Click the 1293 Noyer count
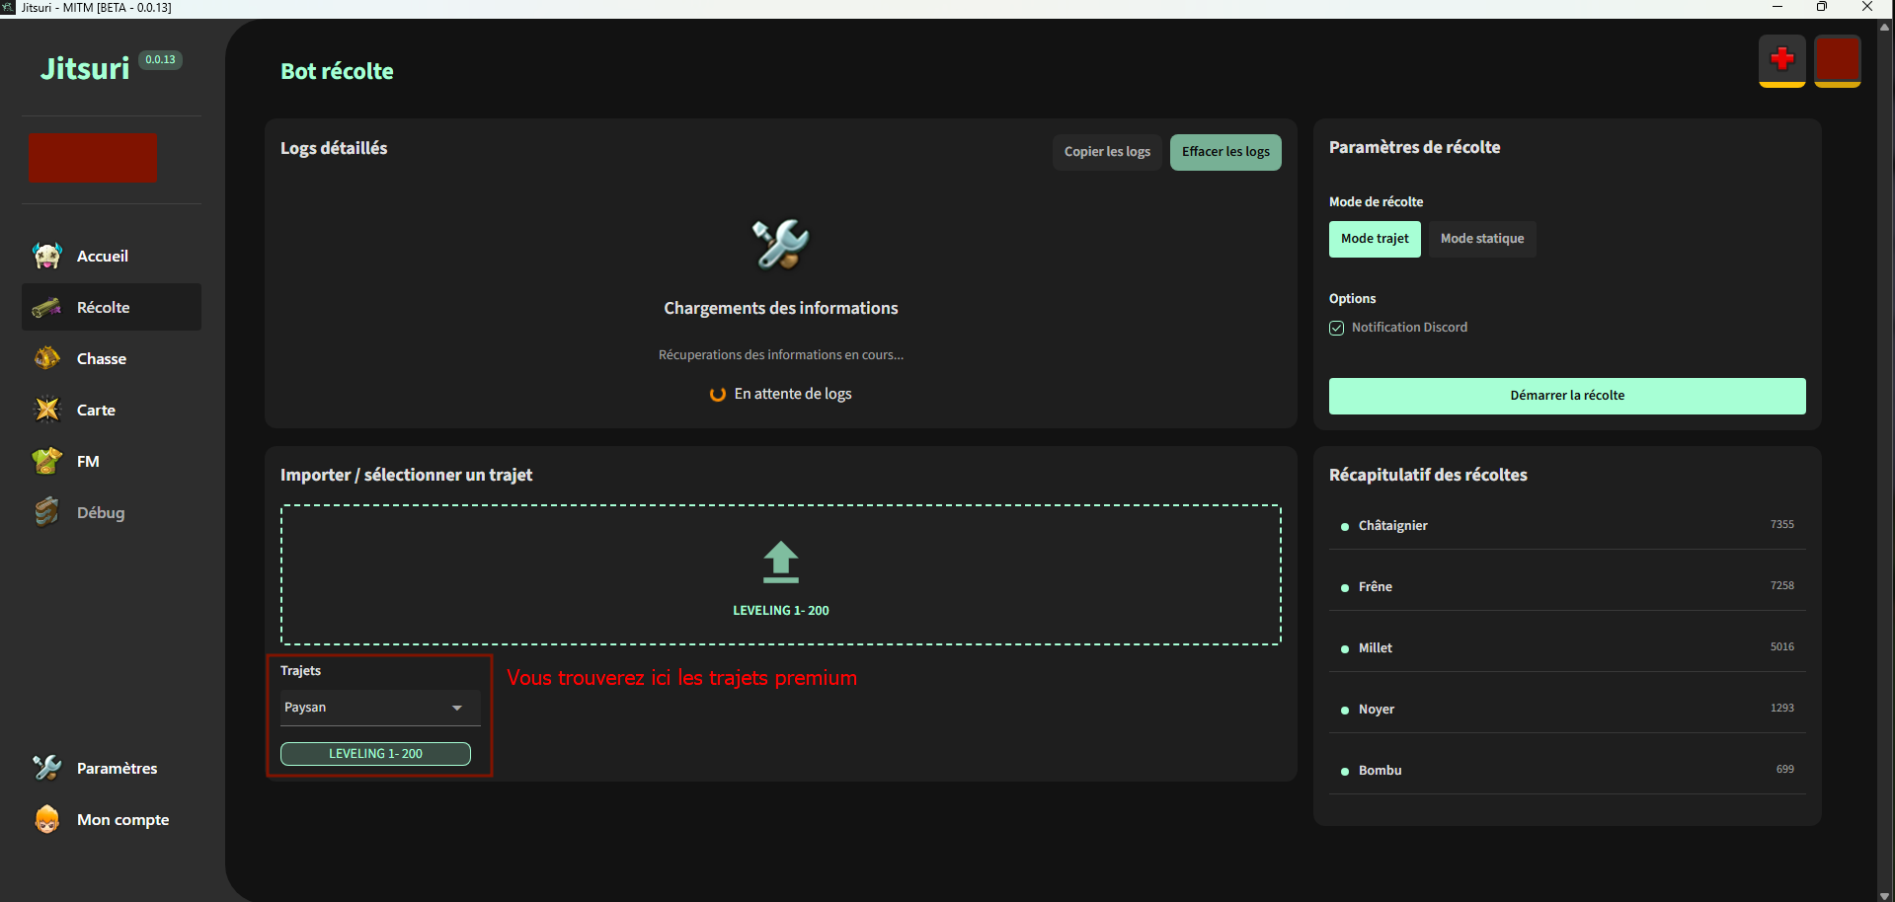Image resolution: width=1895 pixels, height=902 pixels. (x=1782, y=709)
